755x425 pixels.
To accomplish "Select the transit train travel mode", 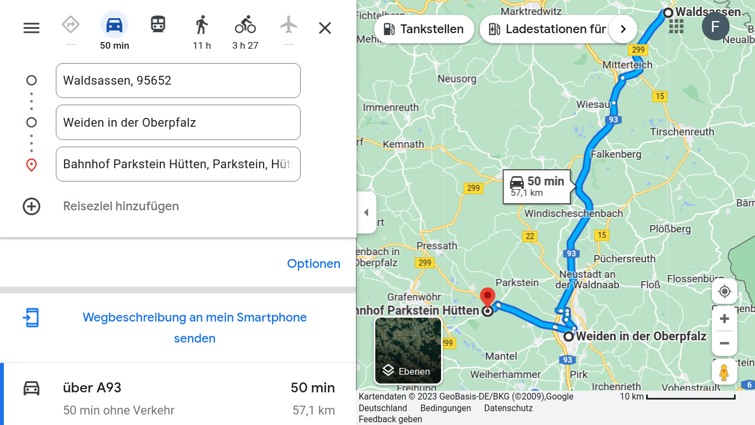I will pos(158,24).
